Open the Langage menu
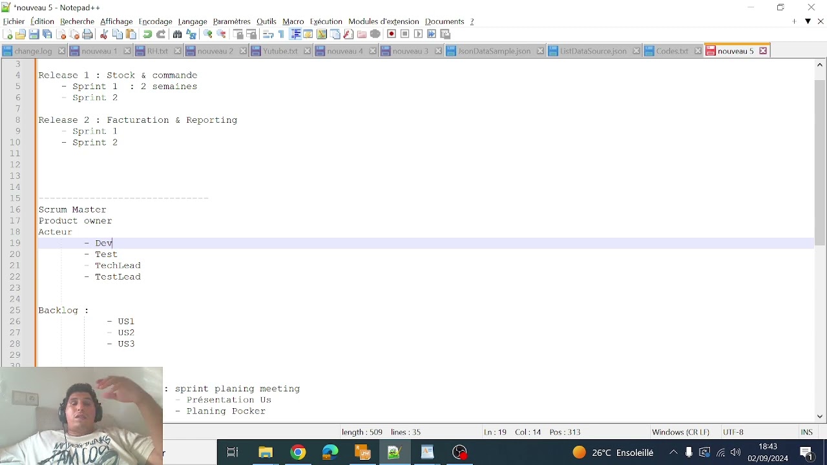827x465 pixels. [x=193, y=21]
